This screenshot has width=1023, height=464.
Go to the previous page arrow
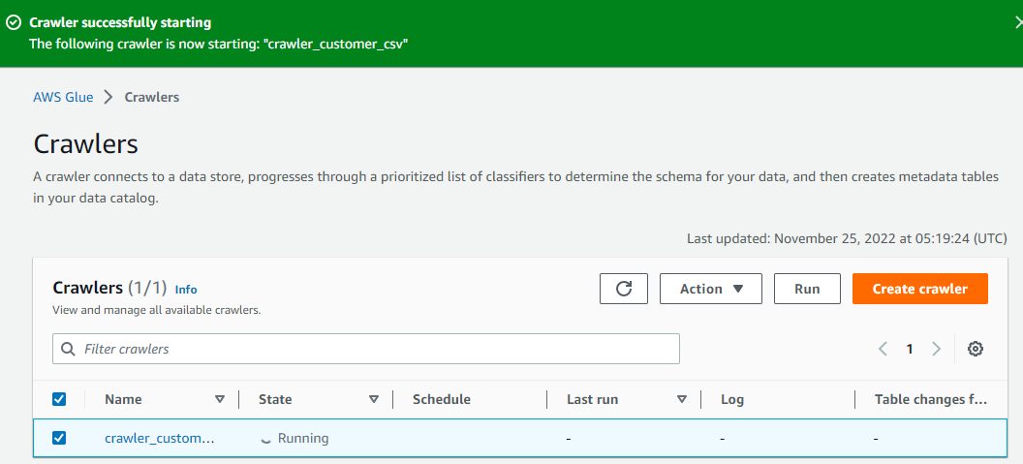[883, 349]
